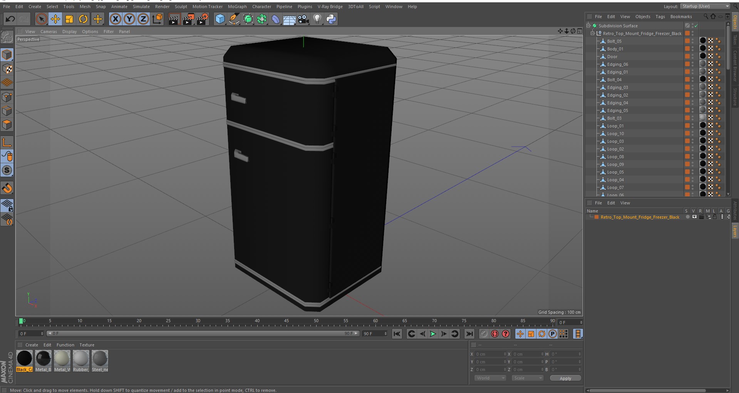This screenshot has height=393, width=739.
Task: Open the Array modeling objects icon
Action: pos(262,19)
